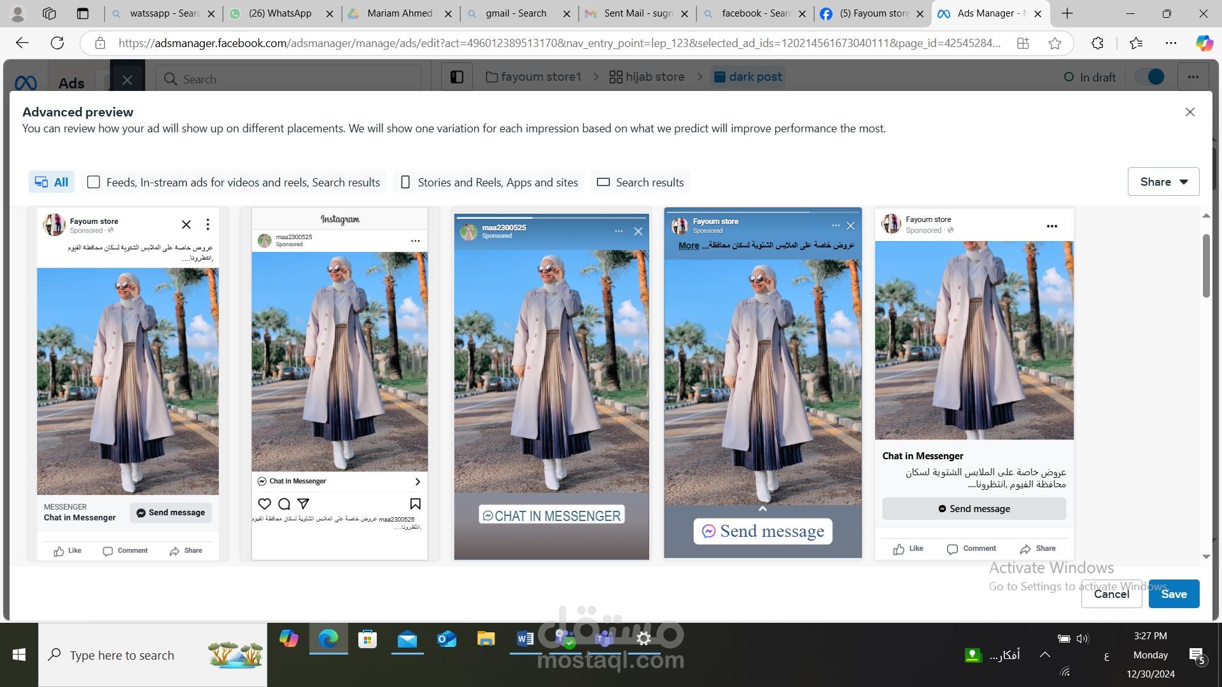The width and height of the screenshot is (1222, 687).
Task: Add this page to browser favorites
Action: (x=1055, y=43)
